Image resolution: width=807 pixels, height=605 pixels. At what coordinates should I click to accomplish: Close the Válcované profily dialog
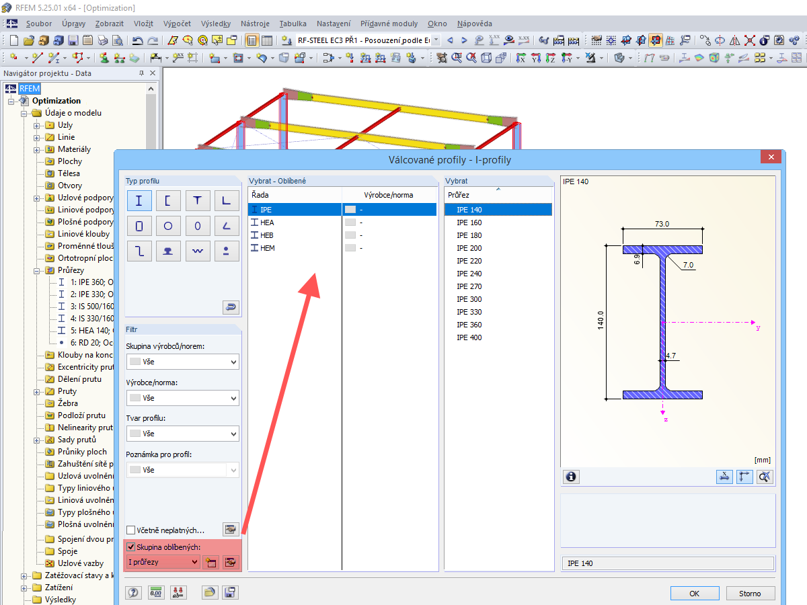click(x=770, y=157)
